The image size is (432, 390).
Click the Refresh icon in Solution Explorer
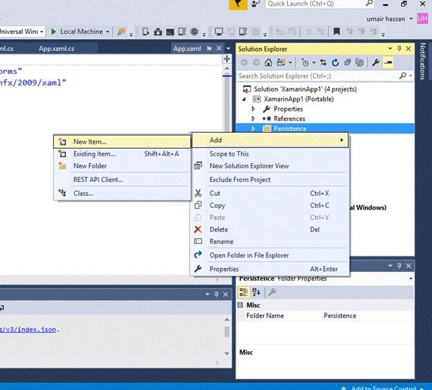coord(335,62)
